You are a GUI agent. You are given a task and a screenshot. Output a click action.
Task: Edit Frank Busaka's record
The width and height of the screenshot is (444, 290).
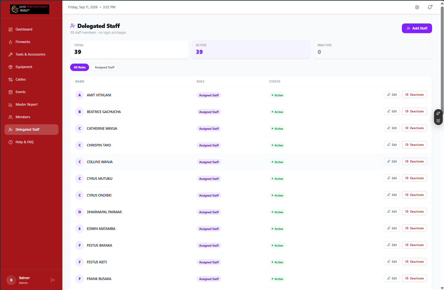392,278
